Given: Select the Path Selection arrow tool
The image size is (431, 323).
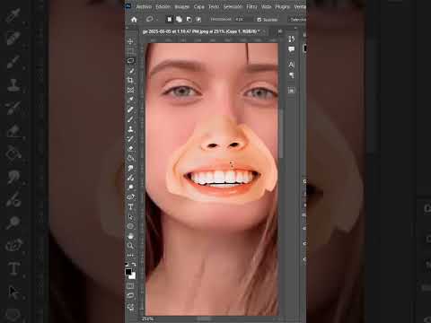Looking at the screenshot, I should tap(130, 217).
